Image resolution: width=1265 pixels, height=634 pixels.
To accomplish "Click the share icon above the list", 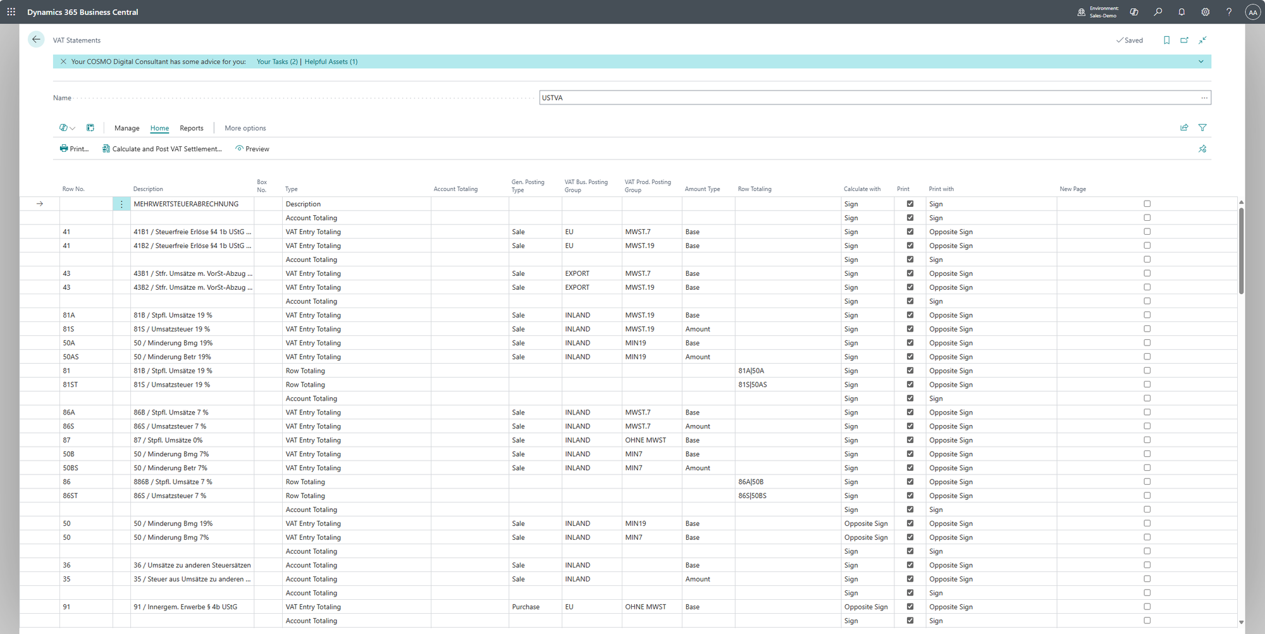I will click(1184, 128).
